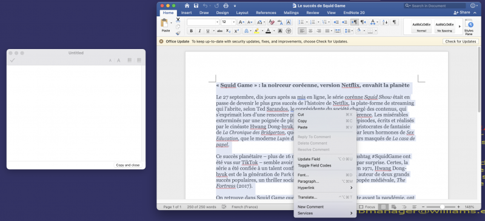485x221 pixels.
Task: Click the phonetic guide icon
Action: (280, 22)
